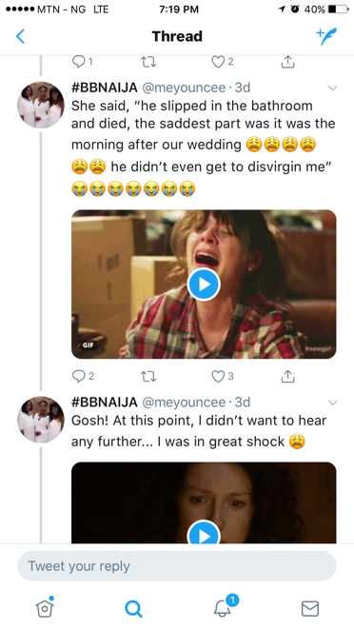Image resolution: width=354 pixels, height=630 pixels.
Task: Open the Messages envelope tab
Action: pos(310,609)
